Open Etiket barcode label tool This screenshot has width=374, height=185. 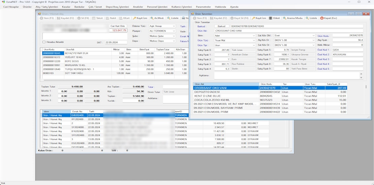click(274, 18)
